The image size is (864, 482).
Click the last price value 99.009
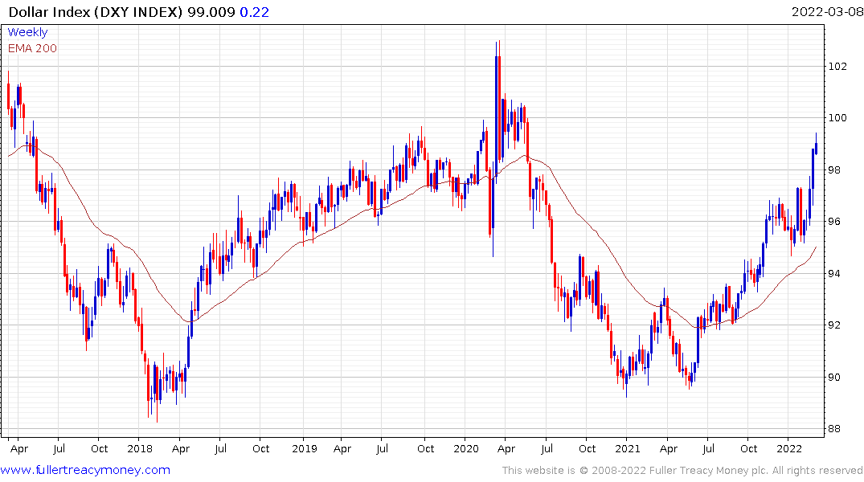point(211,12)
